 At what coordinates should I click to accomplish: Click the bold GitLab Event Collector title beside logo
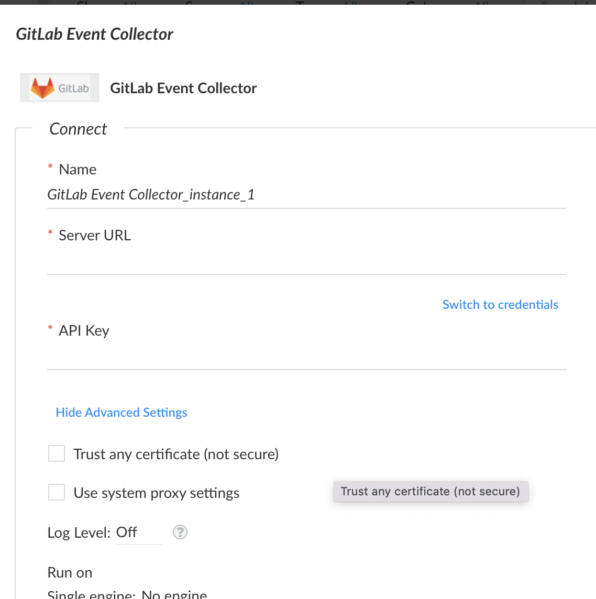(183, 88)
